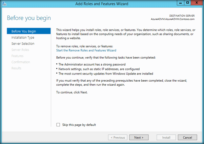Go to the Installation Type step
Viewport: 204px width, 144px height.
pyautogui.click(x=23, y=38)
